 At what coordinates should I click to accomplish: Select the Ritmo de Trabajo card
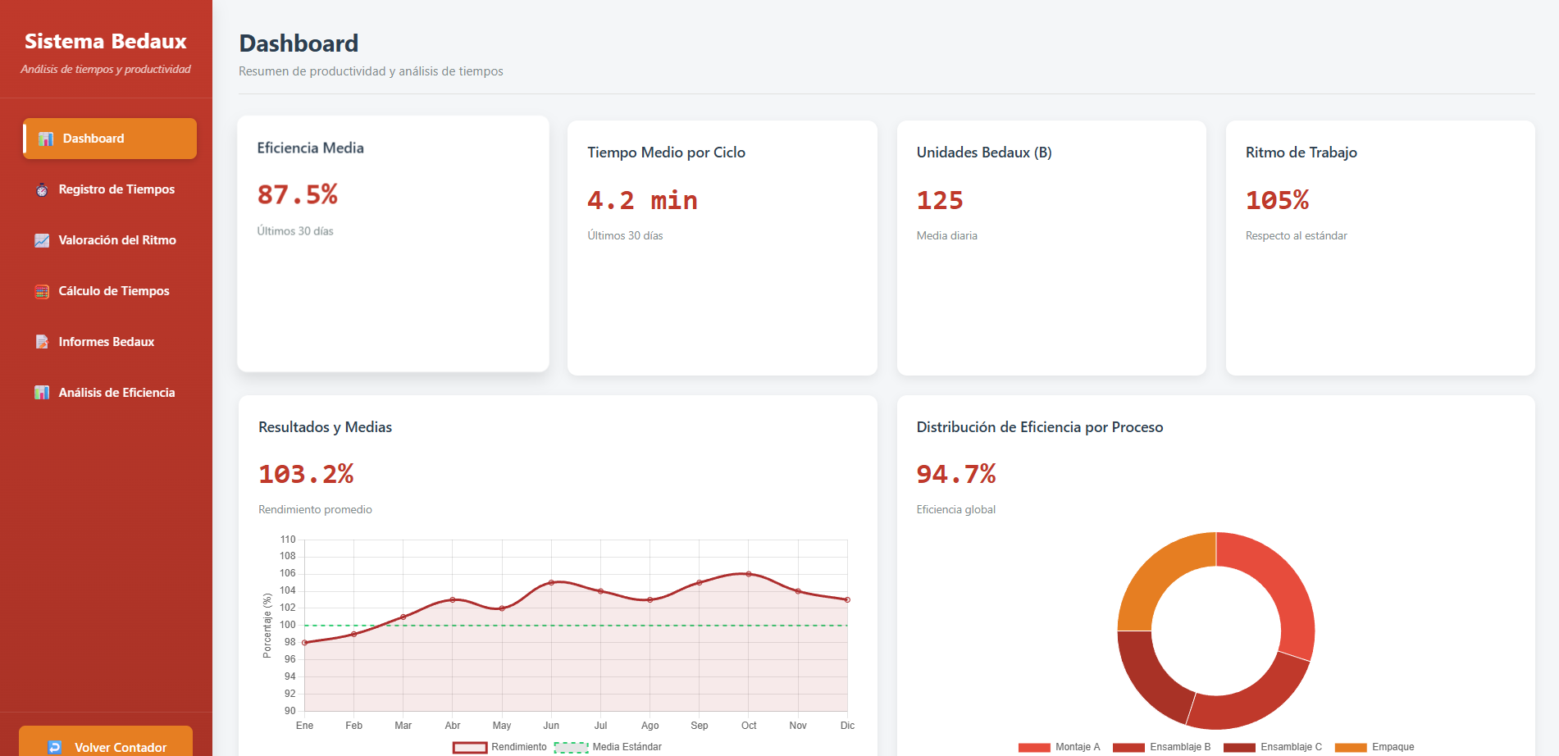(x=1379, y=248)
